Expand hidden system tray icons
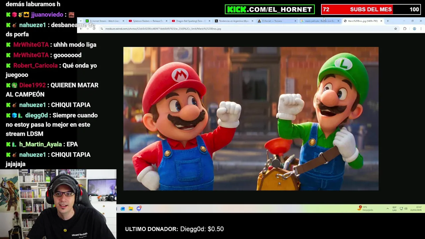The image size is (425, 239). [x=387, y=208]
